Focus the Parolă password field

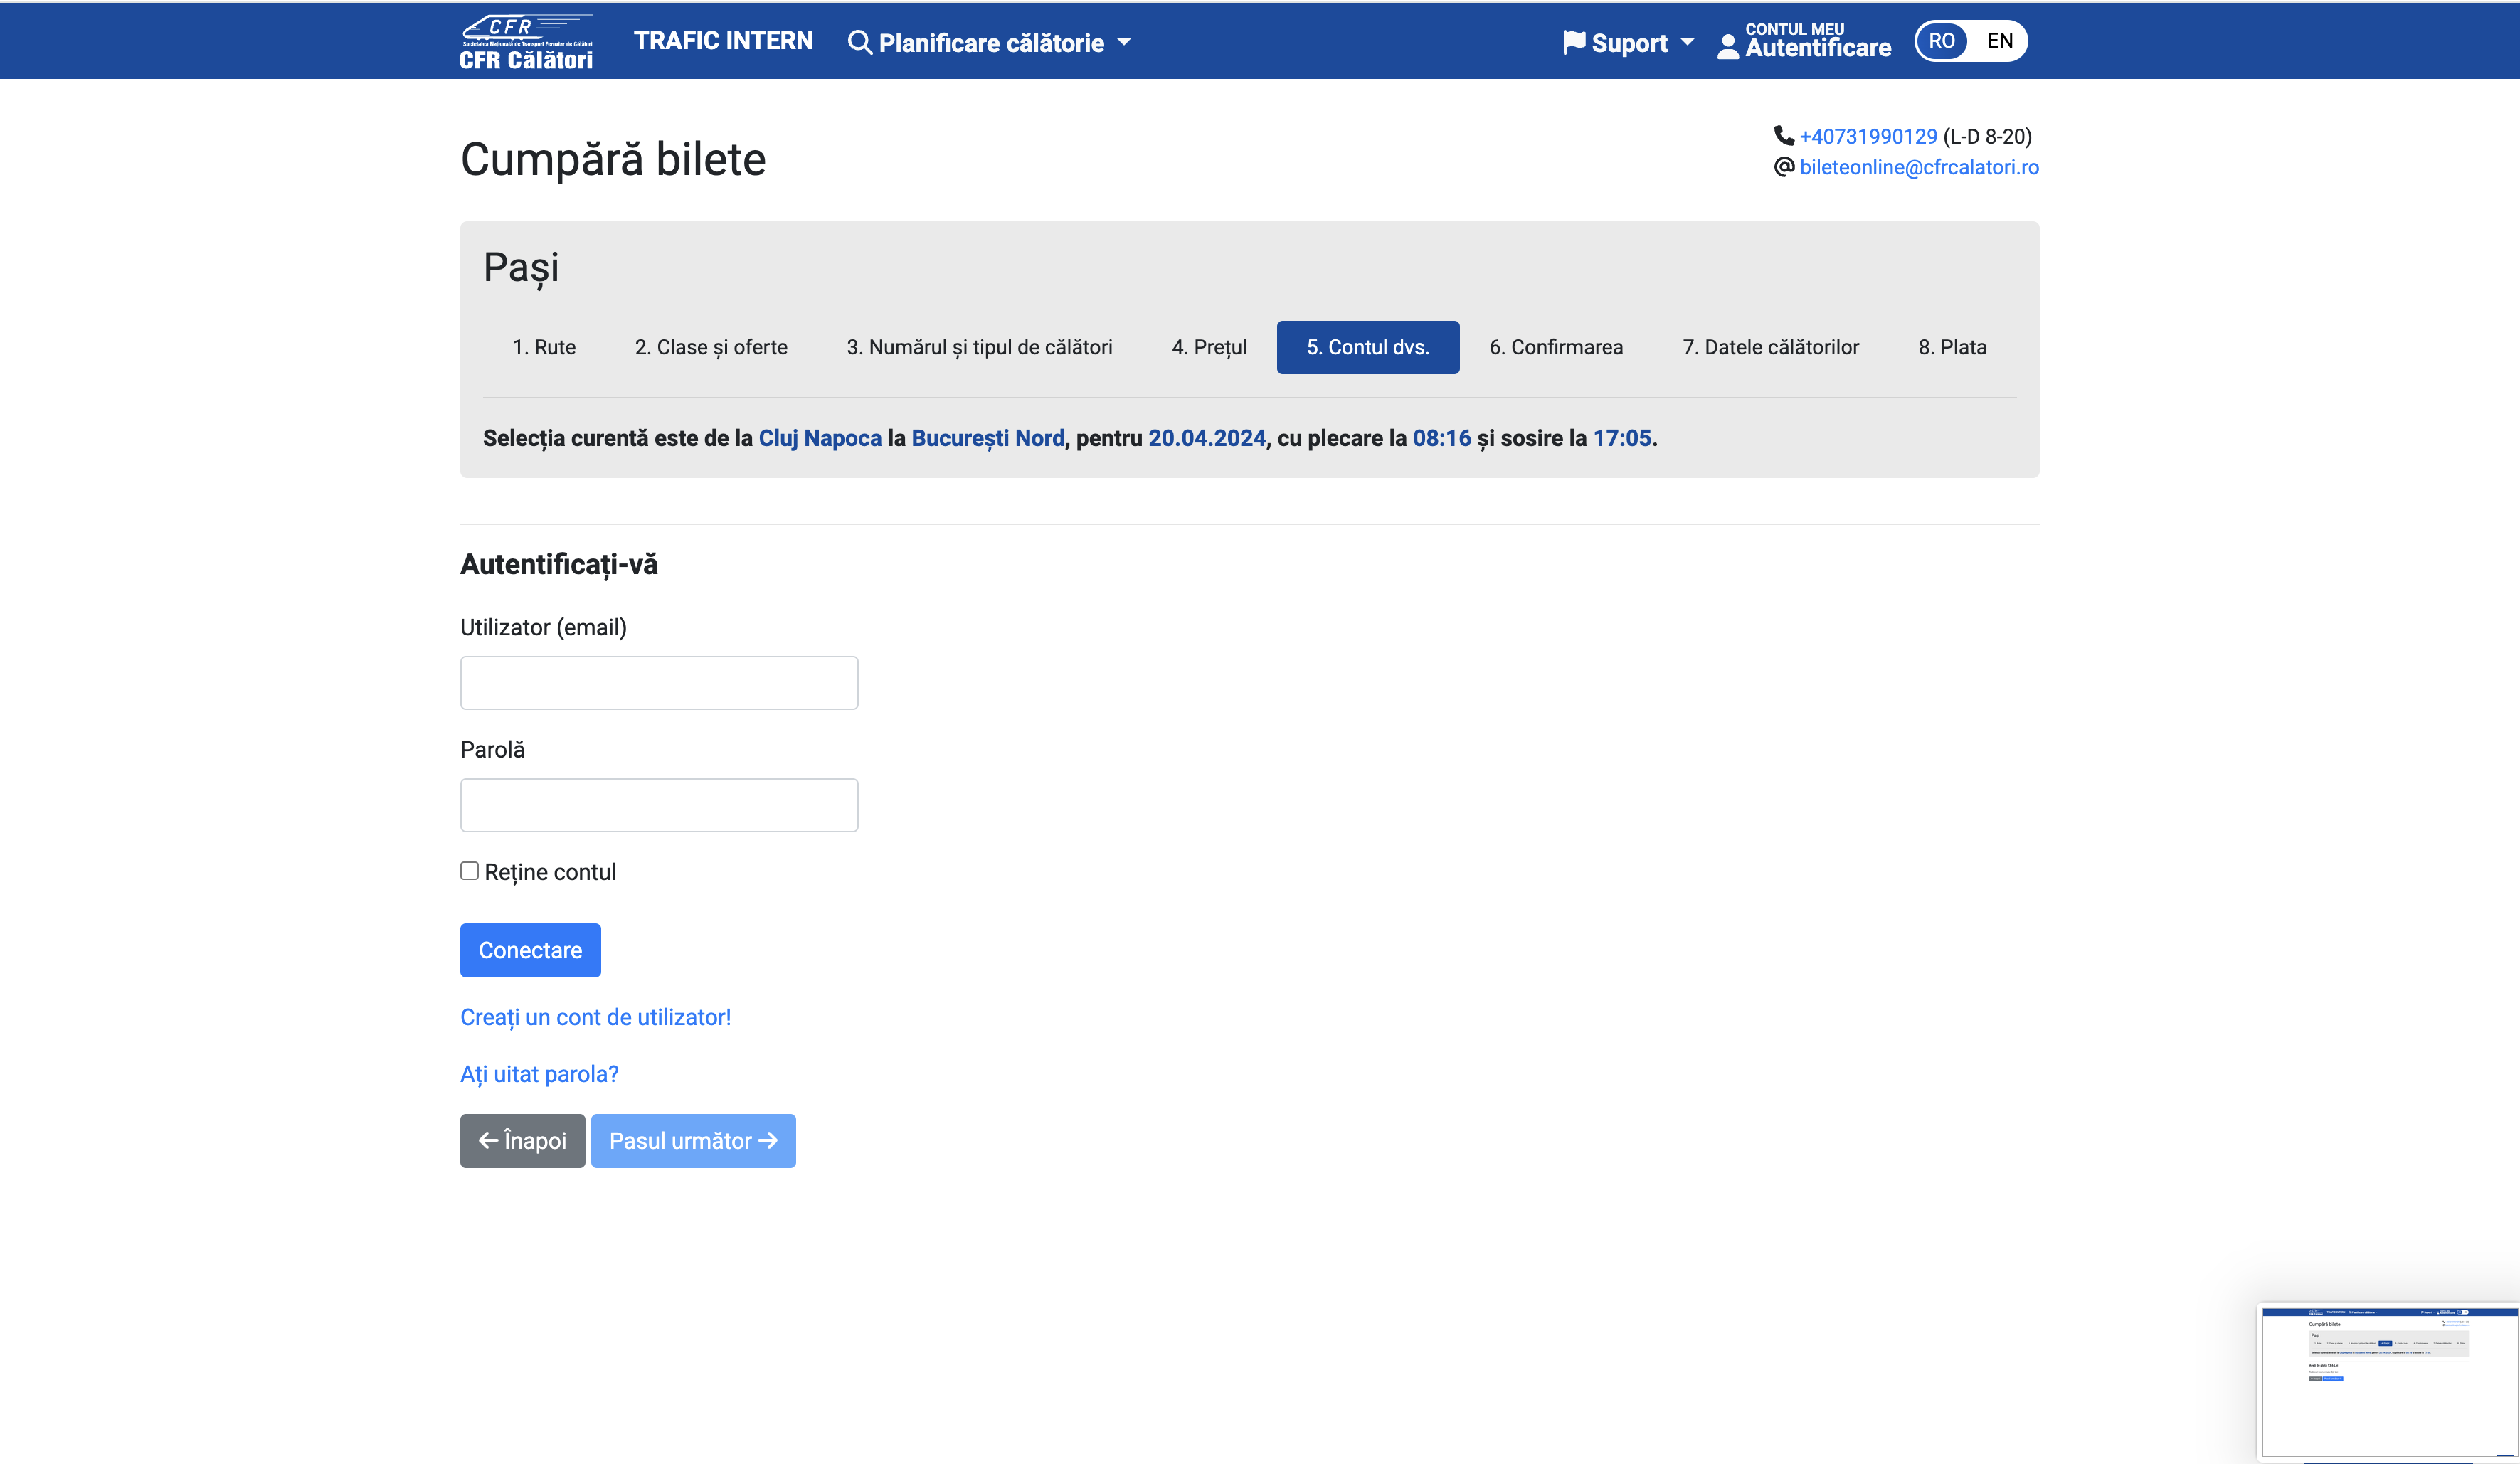coord(659,805)
